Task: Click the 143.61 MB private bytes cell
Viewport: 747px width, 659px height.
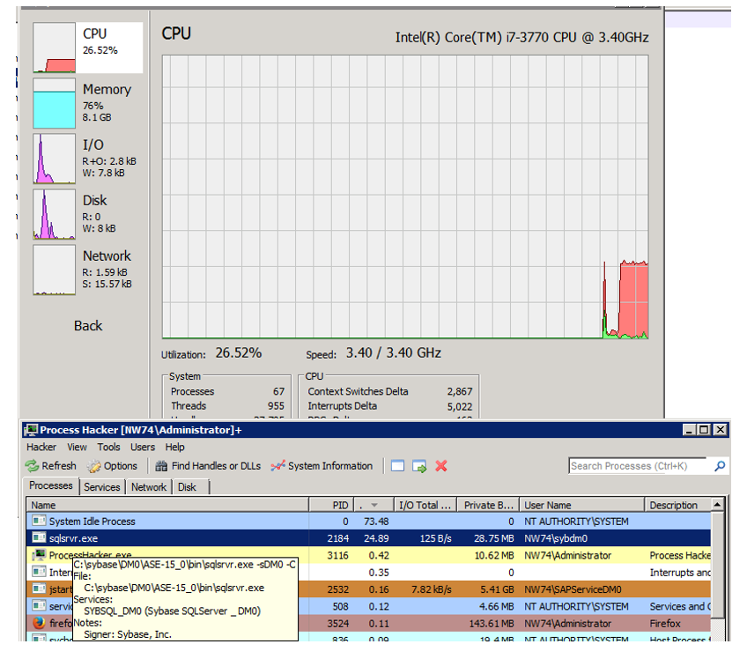Action: coord(492,624)
